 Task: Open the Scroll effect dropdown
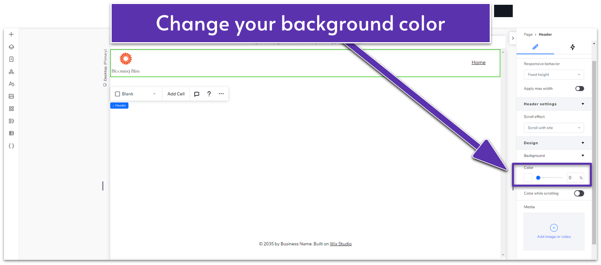pos(554,128)
